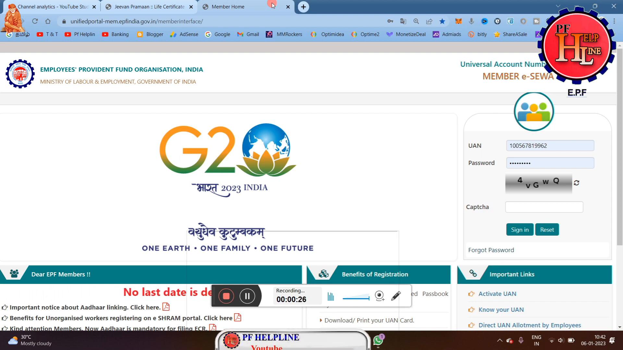Click browser zoom magnifier icon

click(x=416, y=21)
